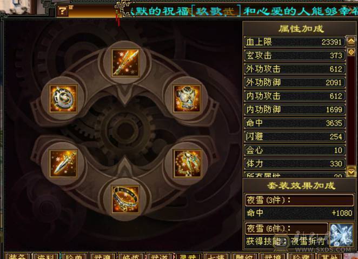358x259 pixels.
Task: Select the 其他 tab
Action: tap(330, 256)
